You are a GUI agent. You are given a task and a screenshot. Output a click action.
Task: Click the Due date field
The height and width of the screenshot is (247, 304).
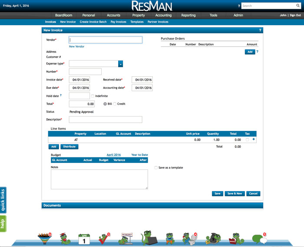click(x=79, y=88)
